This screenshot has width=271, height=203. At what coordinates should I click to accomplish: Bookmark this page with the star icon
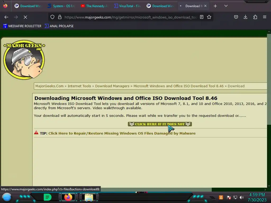[x=209, y=17]
